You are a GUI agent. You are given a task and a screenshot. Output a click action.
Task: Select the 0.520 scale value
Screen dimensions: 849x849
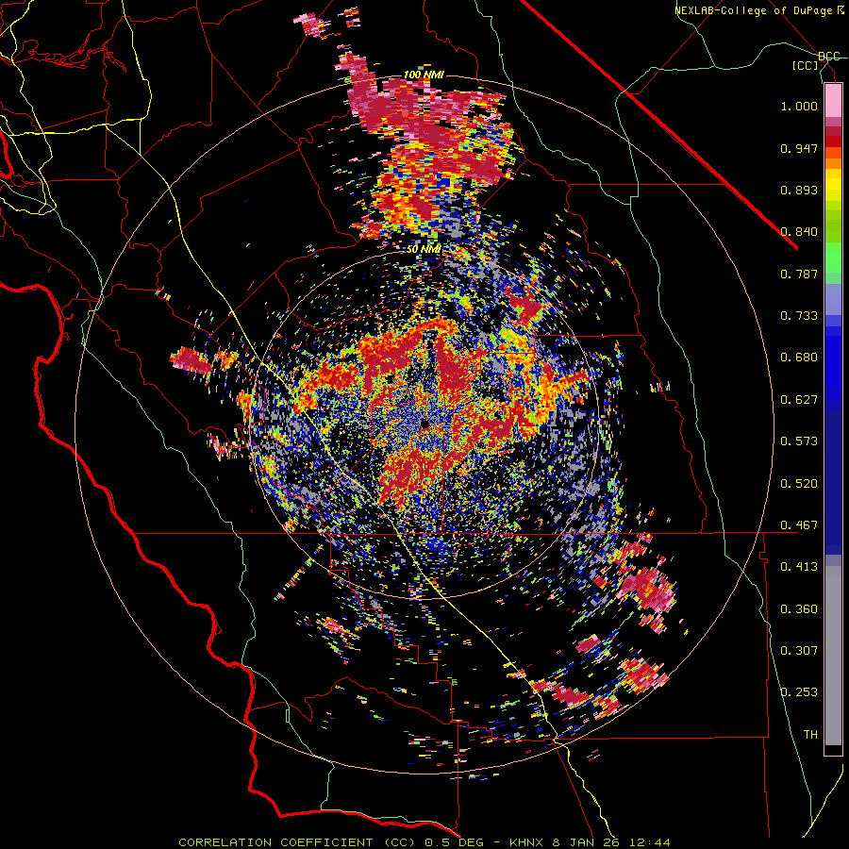click(x=799, y=484)
